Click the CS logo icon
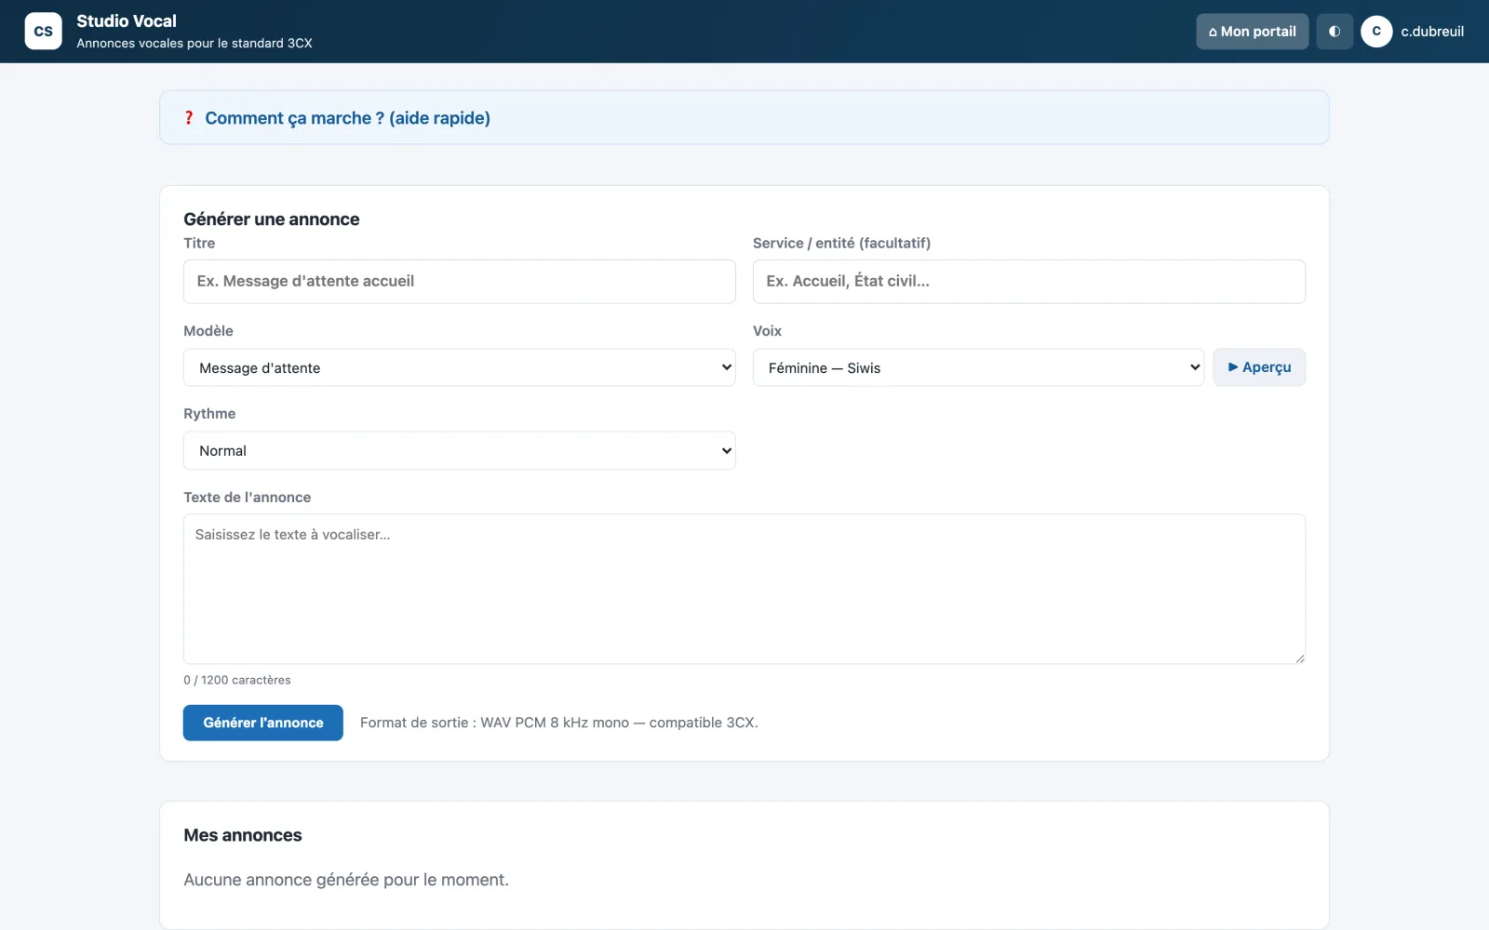 (x=43, y=32)
